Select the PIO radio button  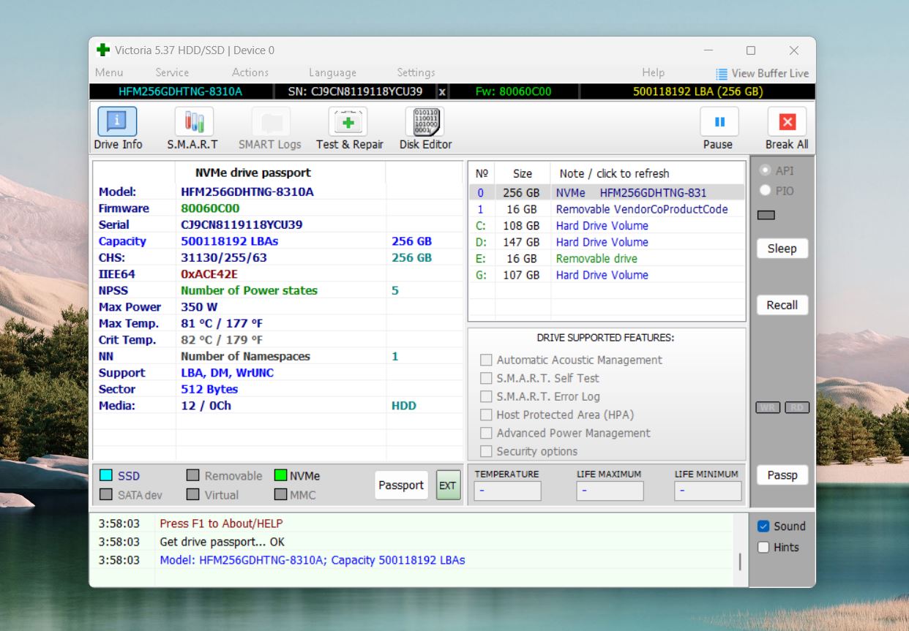(x=766, y=191)
